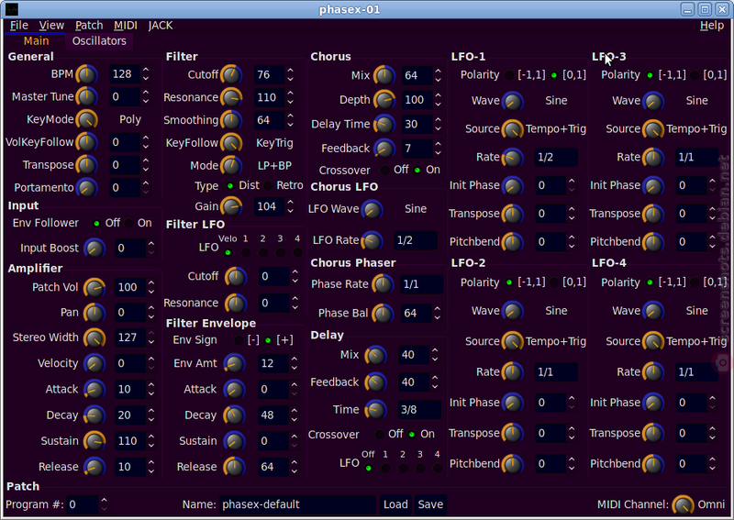Open the MIDI menu

126,26
